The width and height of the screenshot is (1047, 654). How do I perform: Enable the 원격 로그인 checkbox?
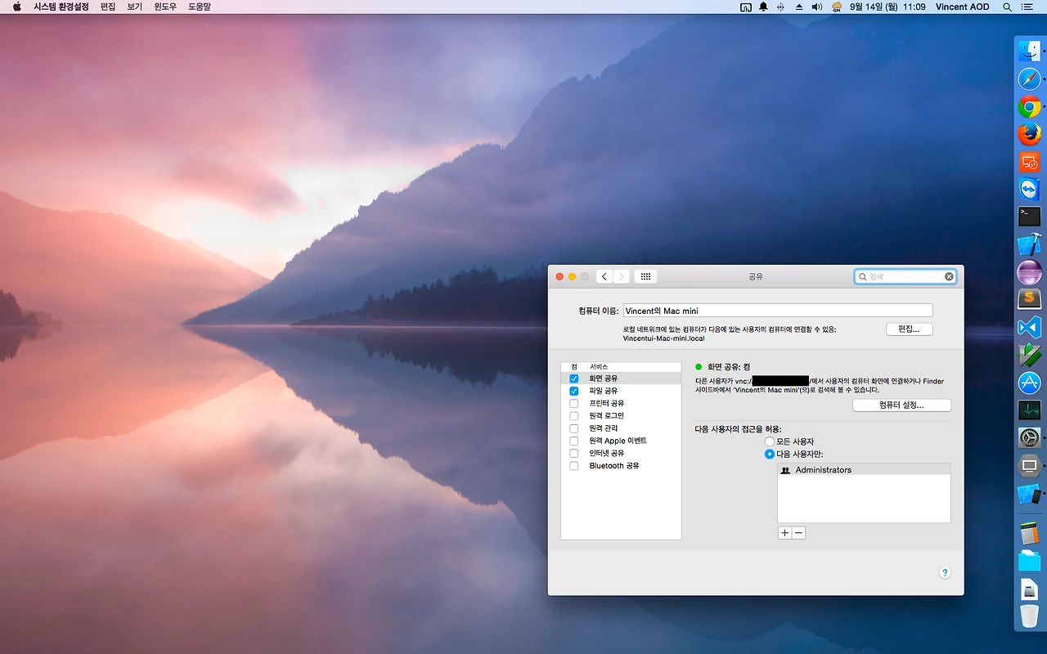click(574, 416)
